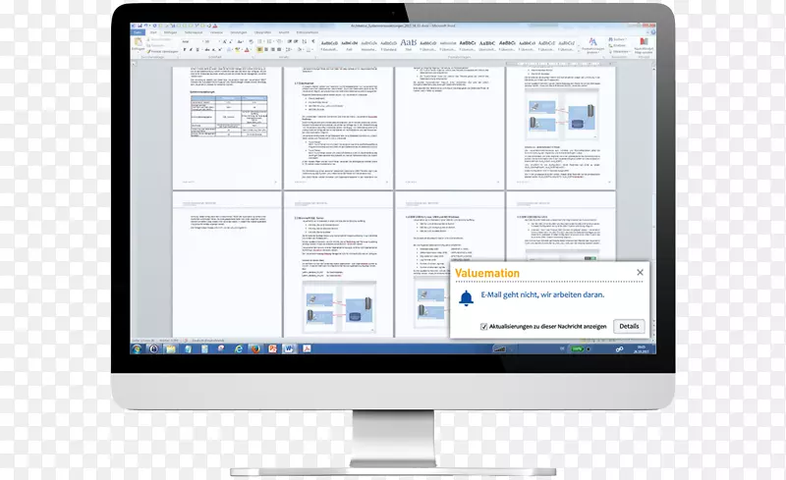The width and height of the screenshot is (786, 480).
Task: Click the show paragraph marks pilcrow icon
Action: click(313, 41)
